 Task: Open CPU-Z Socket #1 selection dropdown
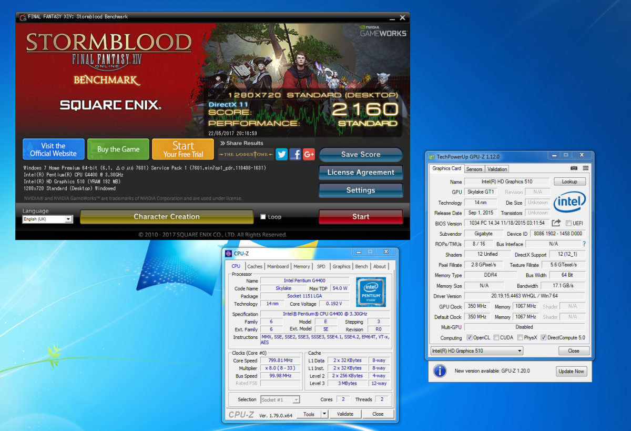pyautogui.click(x=280, y=399)
